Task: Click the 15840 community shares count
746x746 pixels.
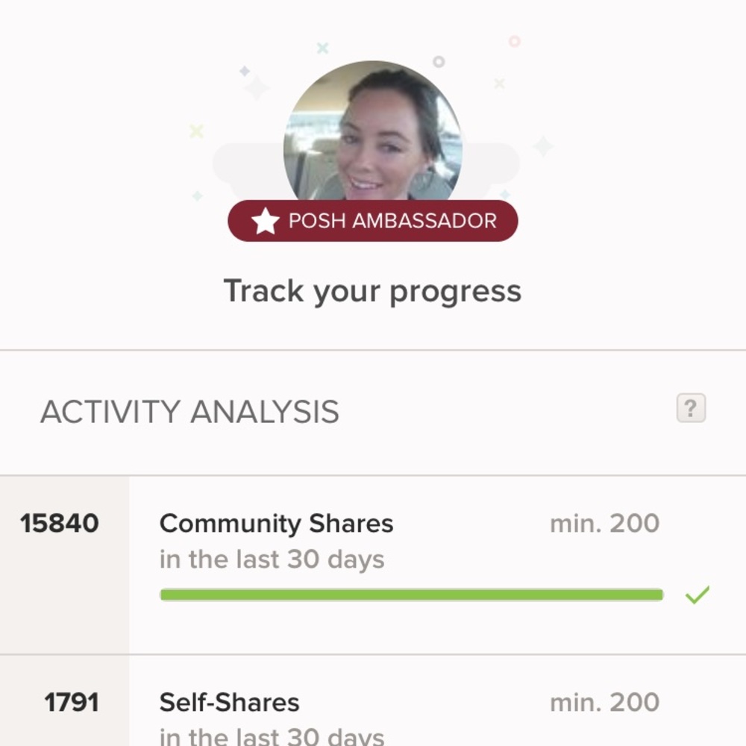Action: (60, 523)
